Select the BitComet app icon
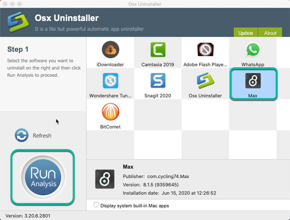 click(x=110, y=111)
